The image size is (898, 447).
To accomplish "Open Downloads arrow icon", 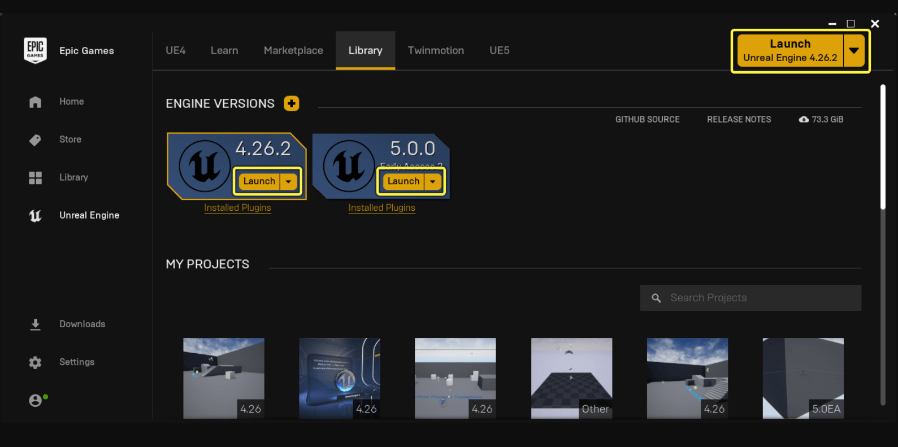I will (35, 324).
